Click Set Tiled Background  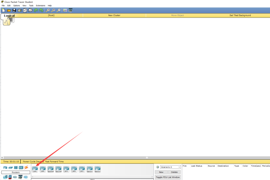point(240,15)
